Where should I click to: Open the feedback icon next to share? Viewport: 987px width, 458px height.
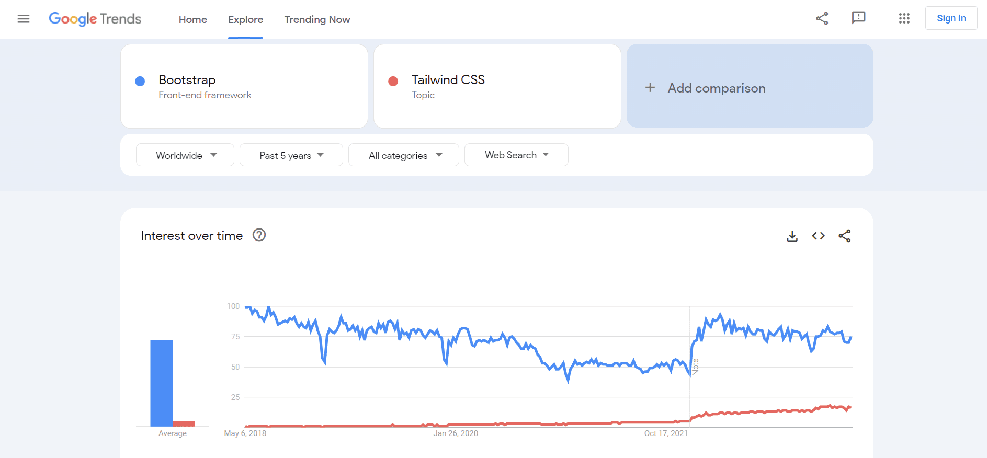coord(858,18)
